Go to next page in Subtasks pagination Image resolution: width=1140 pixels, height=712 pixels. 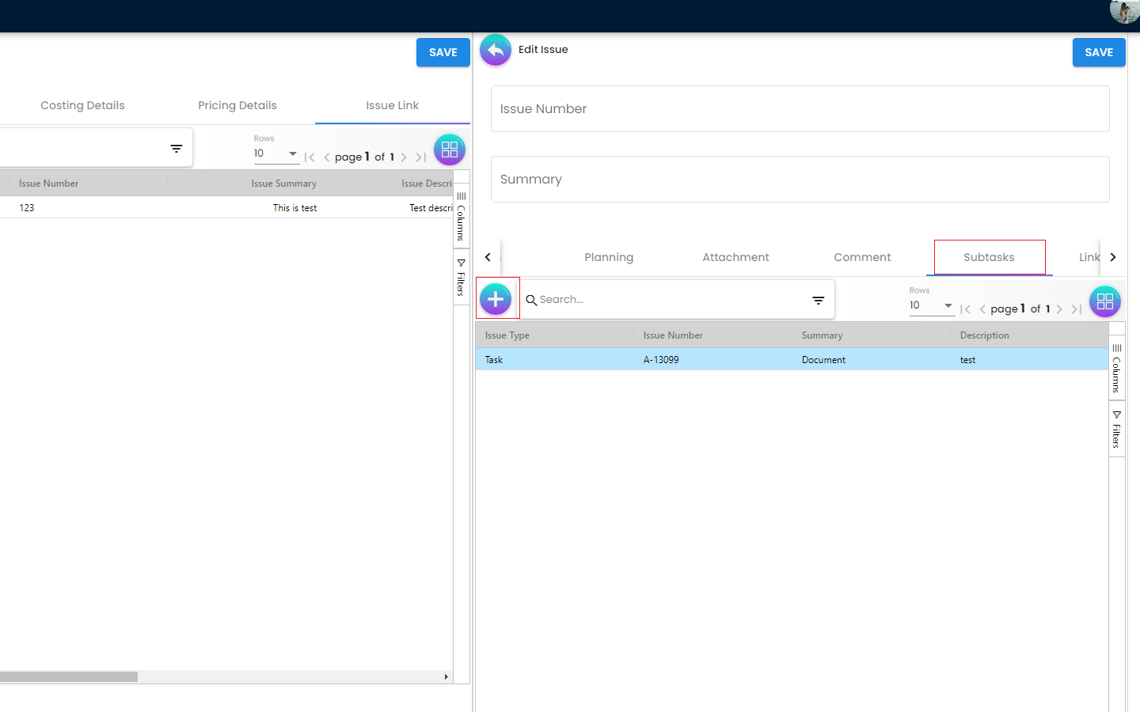point(1059,309)
